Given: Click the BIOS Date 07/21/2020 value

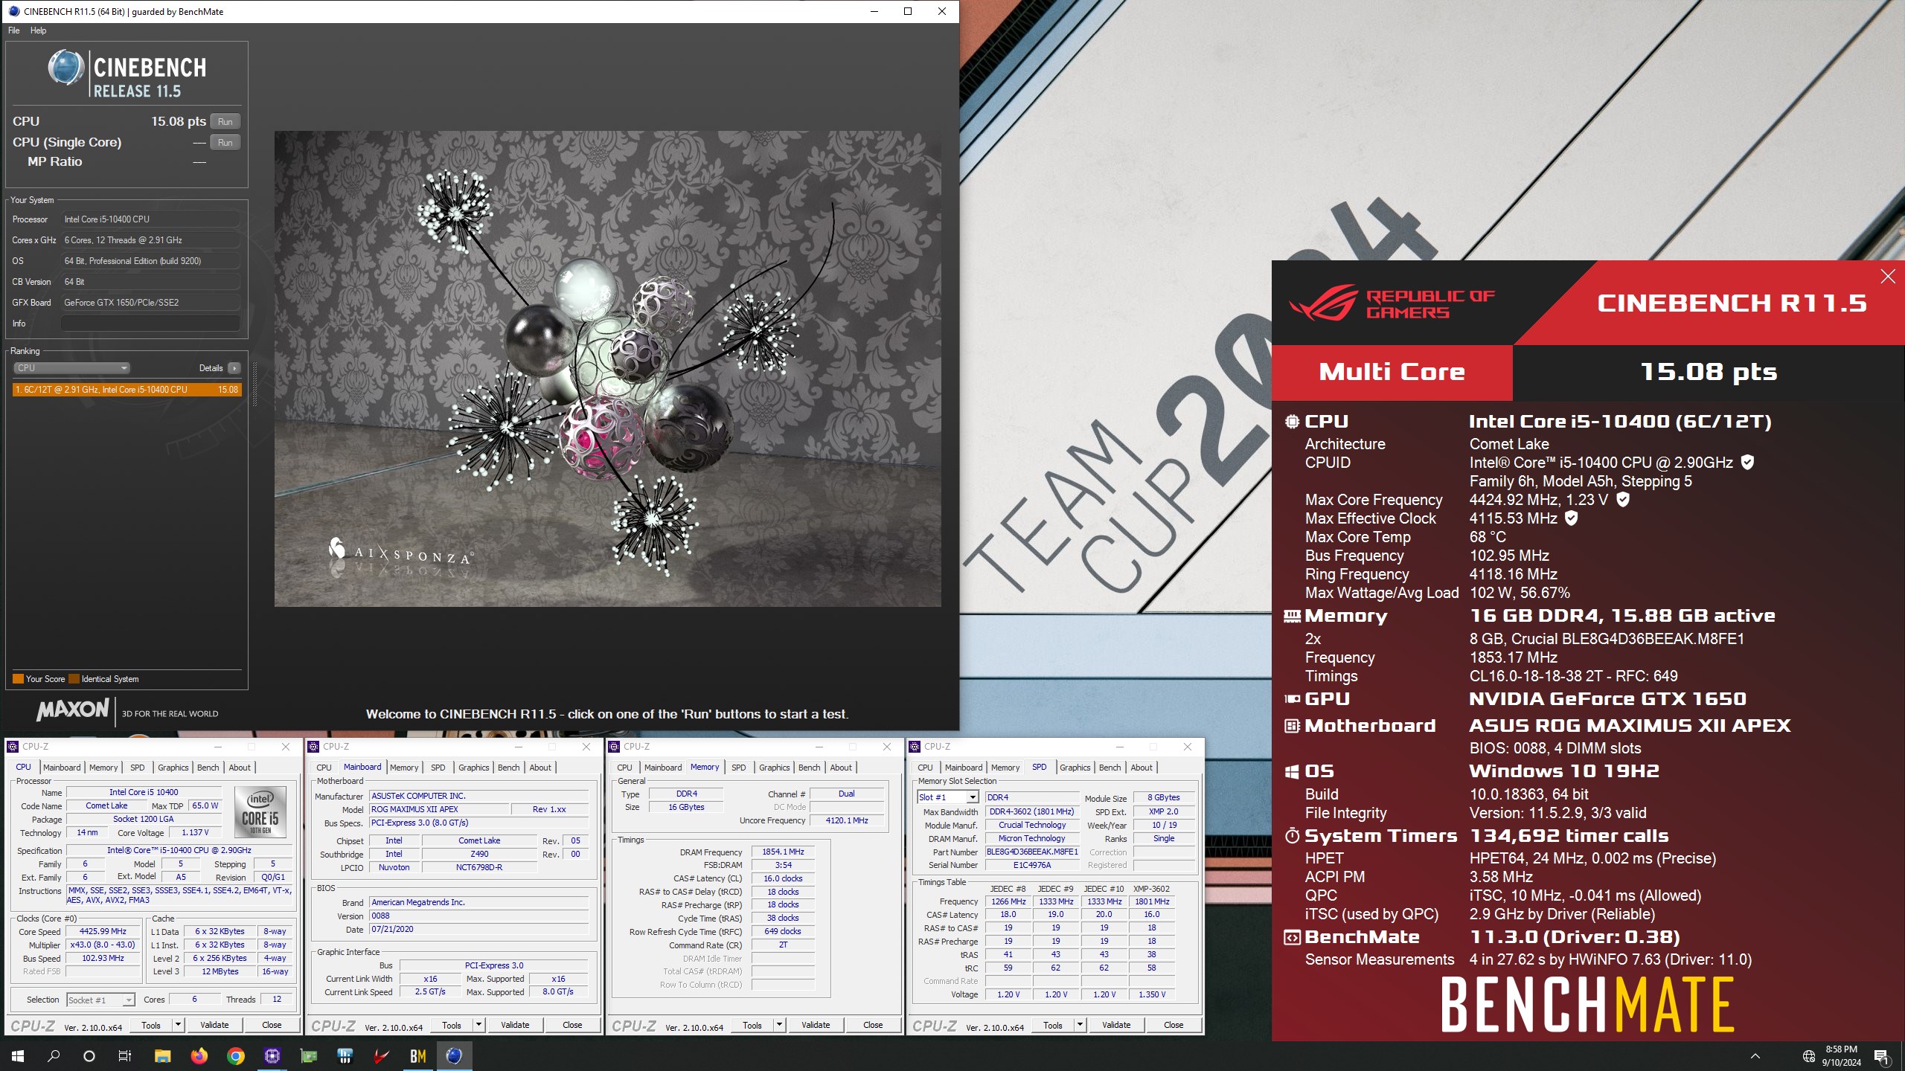Looking at the screenshot, I should 479,930.
